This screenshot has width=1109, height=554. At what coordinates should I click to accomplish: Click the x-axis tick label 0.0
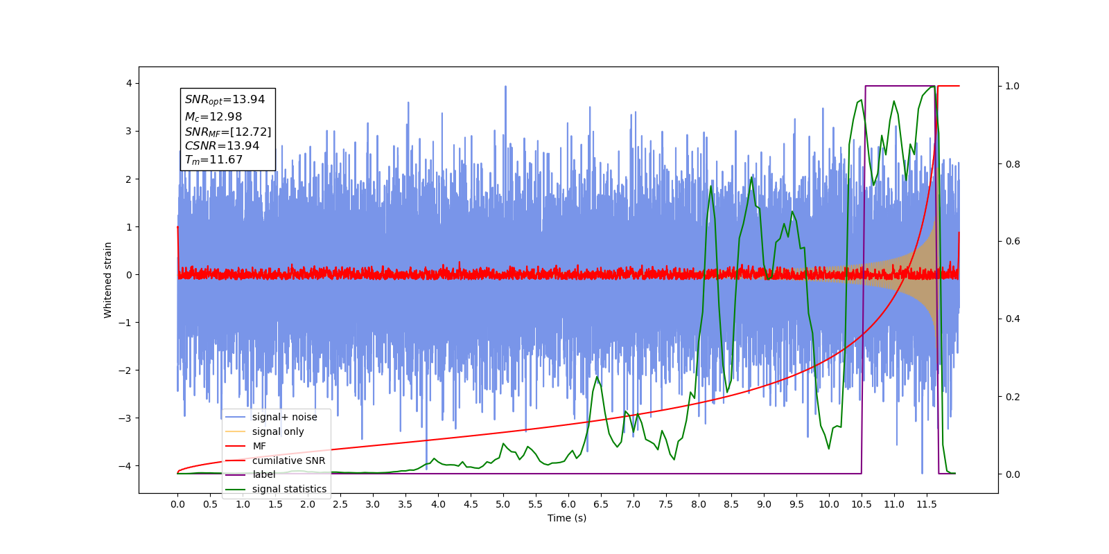(177, 504)
